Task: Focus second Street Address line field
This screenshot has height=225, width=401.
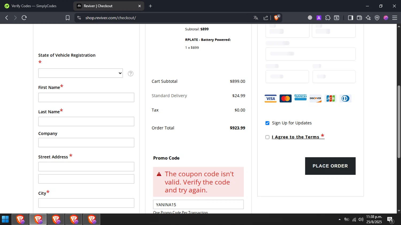Action: tap(86, 179)
